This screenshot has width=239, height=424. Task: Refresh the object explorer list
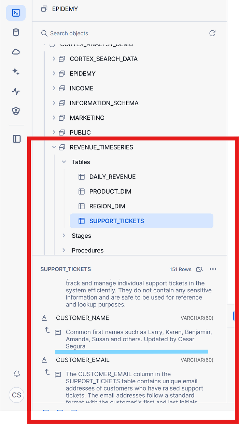(x=212, y=33)
